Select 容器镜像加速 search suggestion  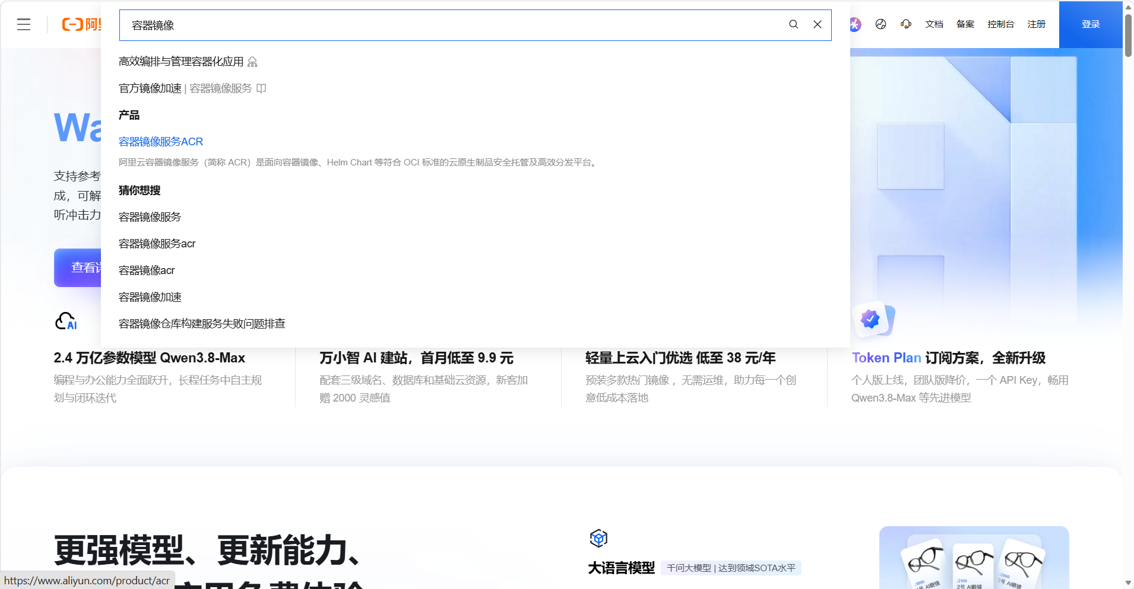(x=150, y=297)
